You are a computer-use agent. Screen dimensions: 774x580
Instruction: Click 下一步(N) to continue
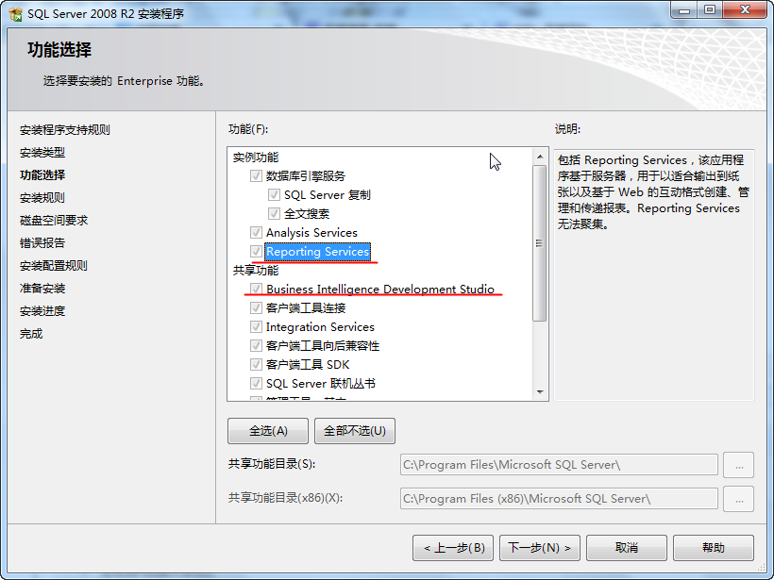coord(540,548)
